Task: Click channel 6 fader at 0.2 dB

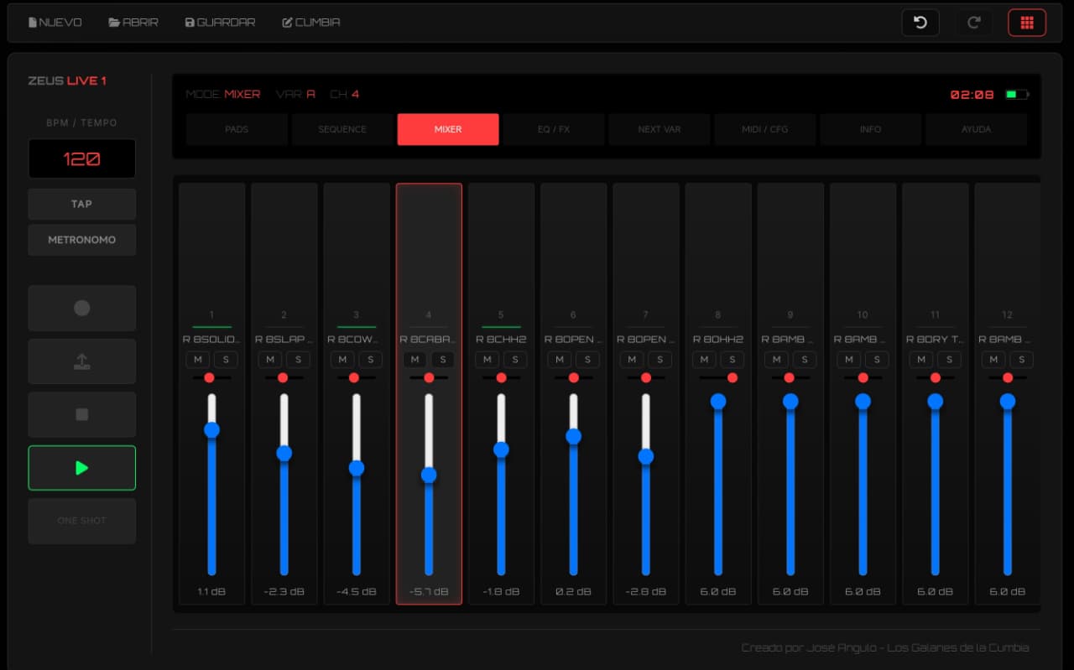Action: (x=573, y=436)
